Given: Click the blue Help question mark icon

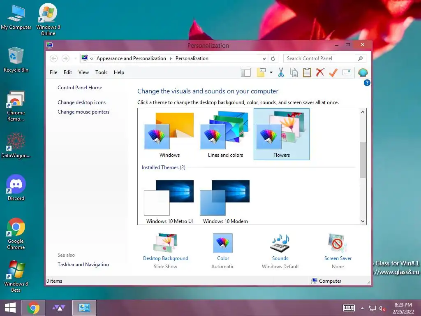Looking at the screenshot, I should click(367, 83).
